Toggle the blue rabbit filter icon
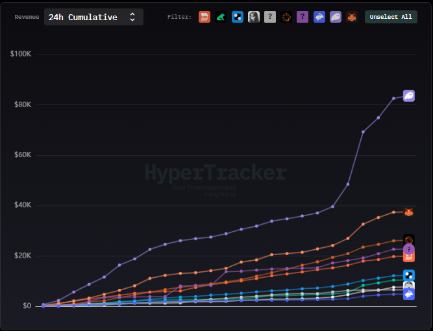 pos(319,17)
